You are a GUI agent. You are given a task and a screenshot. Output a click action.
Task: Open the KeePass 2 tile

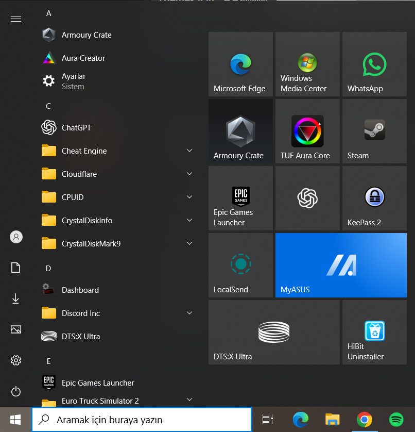coord(374,198)
